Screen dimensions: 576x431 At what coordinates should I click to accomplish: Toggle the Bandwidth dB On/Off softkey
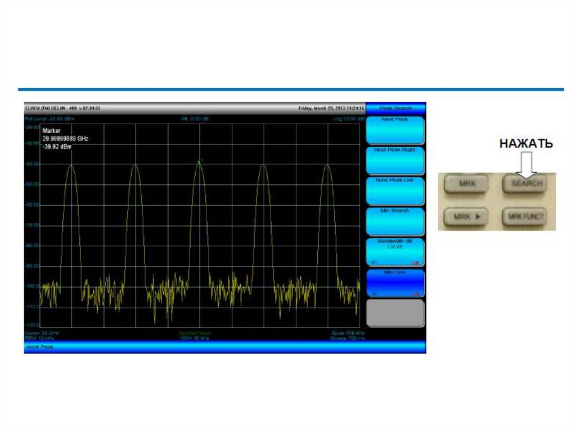pyautogui.click(x=395, y=252)
